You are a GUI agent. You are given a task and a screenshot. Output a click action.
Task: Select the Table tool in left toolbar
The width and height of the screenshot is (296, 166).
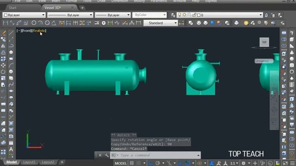11,143
